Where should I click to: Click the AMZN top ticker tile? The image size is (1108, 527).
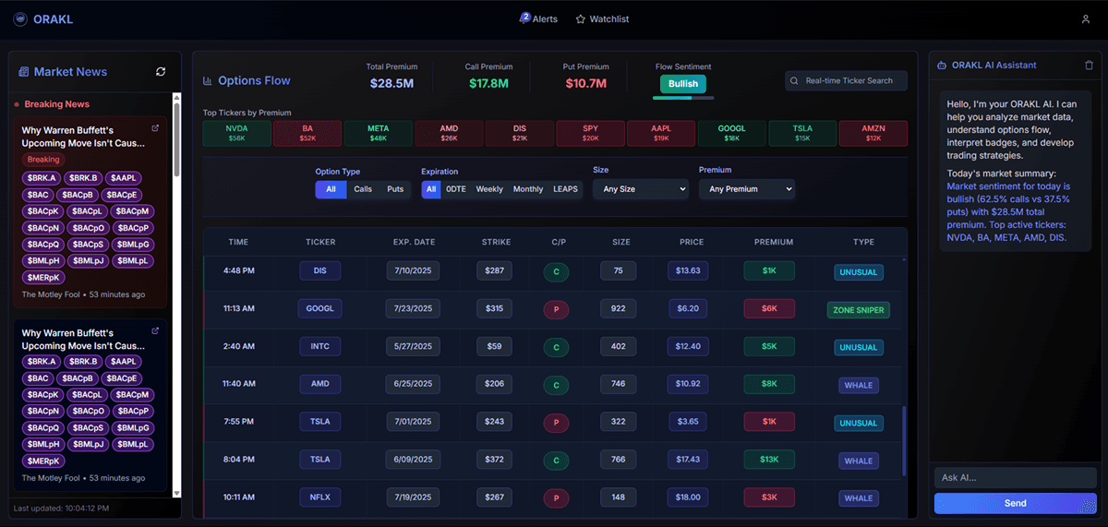tap(873, 133)
